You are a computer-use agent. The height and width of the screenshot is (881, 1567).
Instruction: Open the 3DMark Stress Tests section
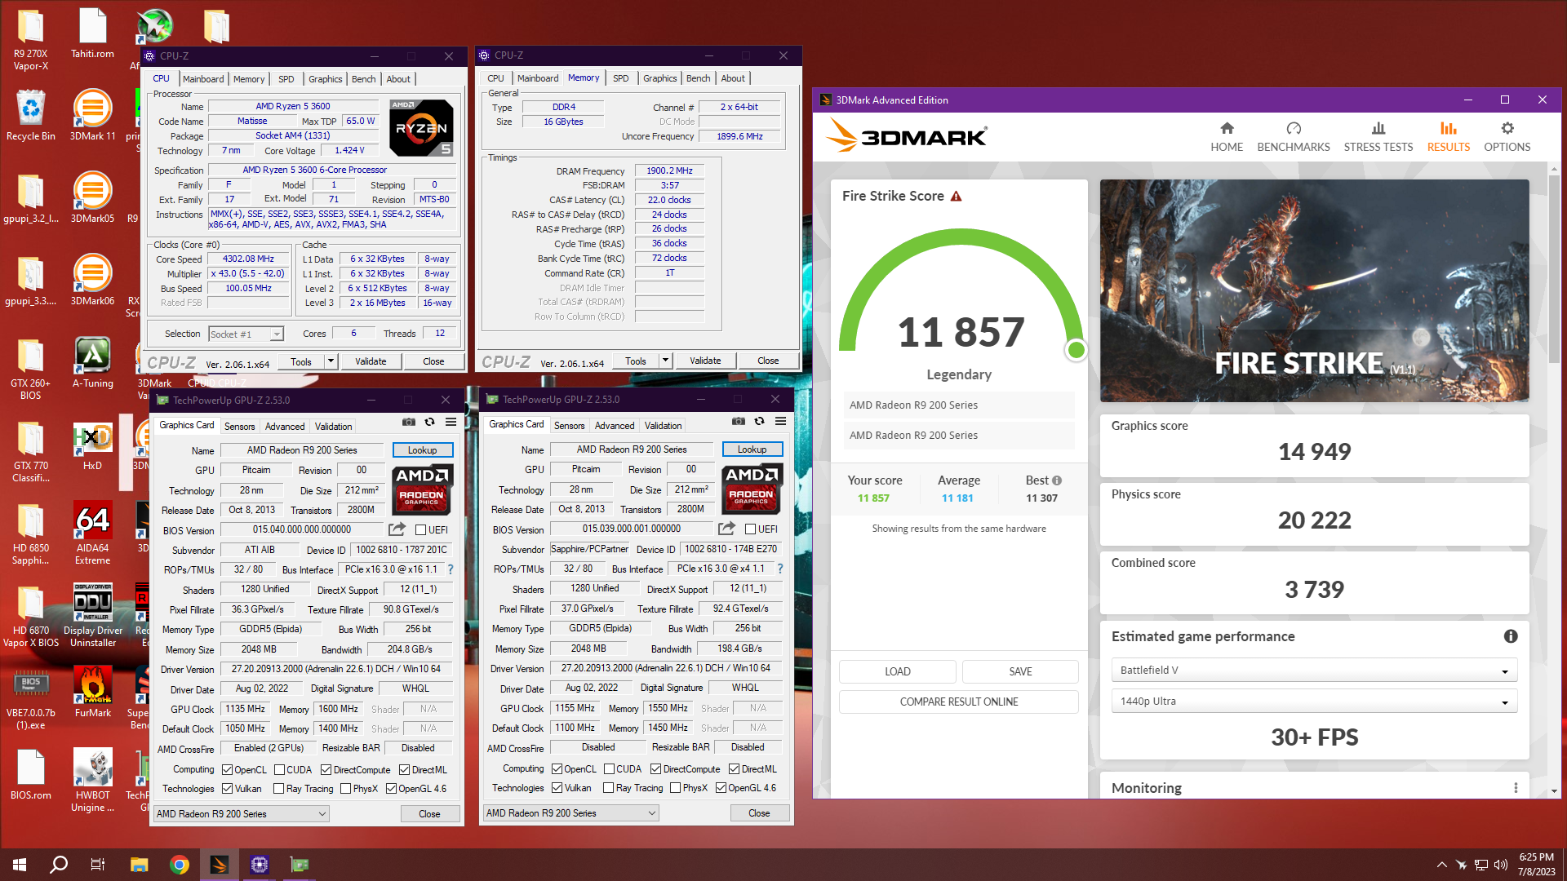point(1378,137)
